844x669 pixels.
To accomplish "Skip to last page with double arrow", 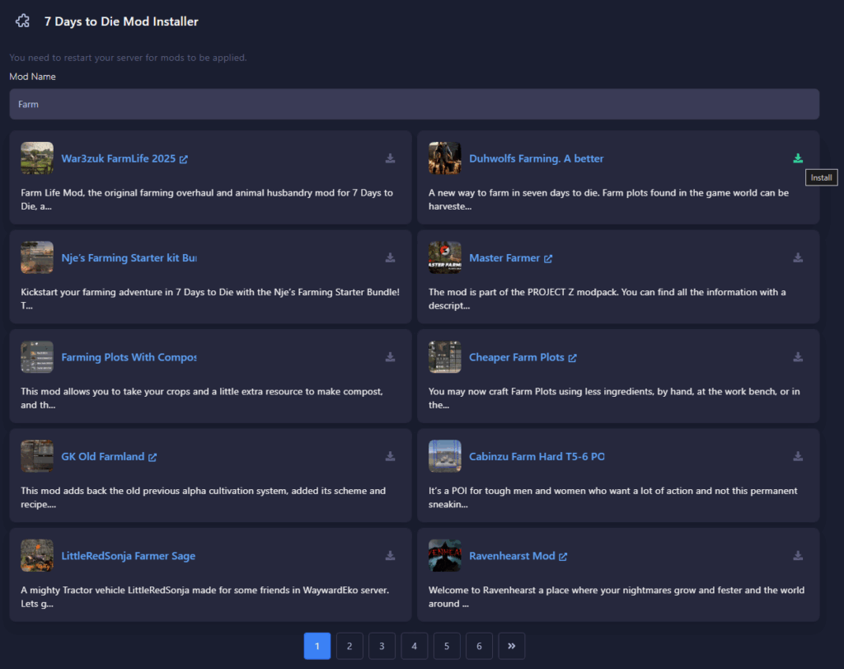I will pos(511,646).
